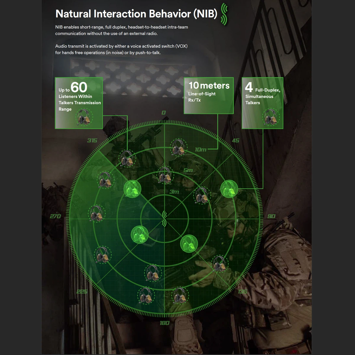The width and height of the screenshot is (355, 355).
Task: Expand the 10 meters Line-of-Sight panel
Action: (209, 95)
